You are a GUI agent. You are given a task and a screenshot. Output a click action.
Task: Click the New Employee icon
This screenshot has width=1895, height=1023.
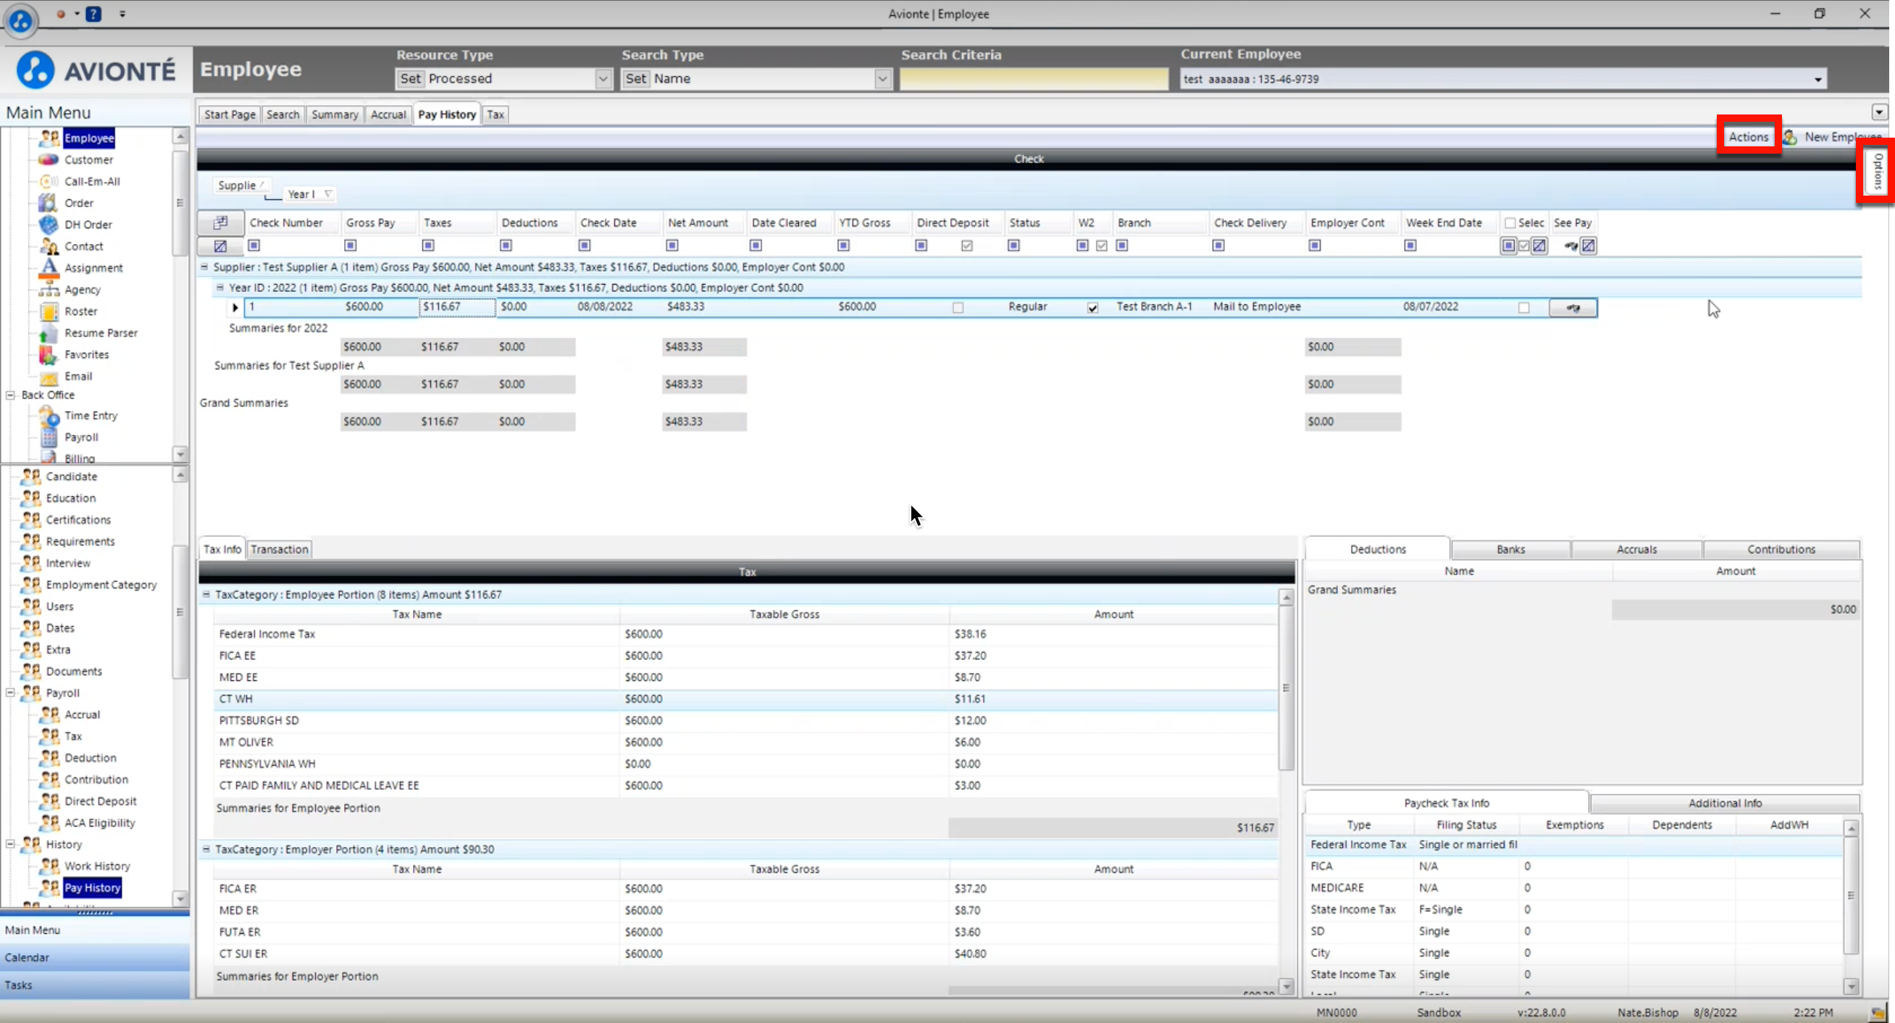[x=1790, y=137]
